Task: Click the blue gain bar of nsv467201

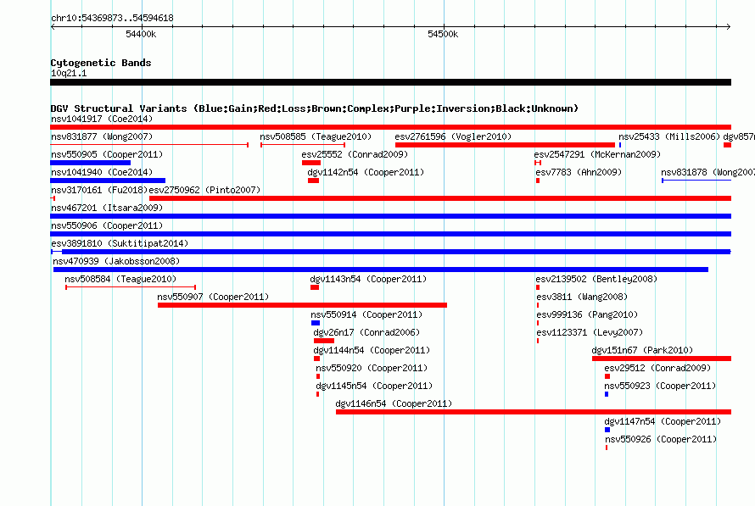Action: click(x=390, y=216)
